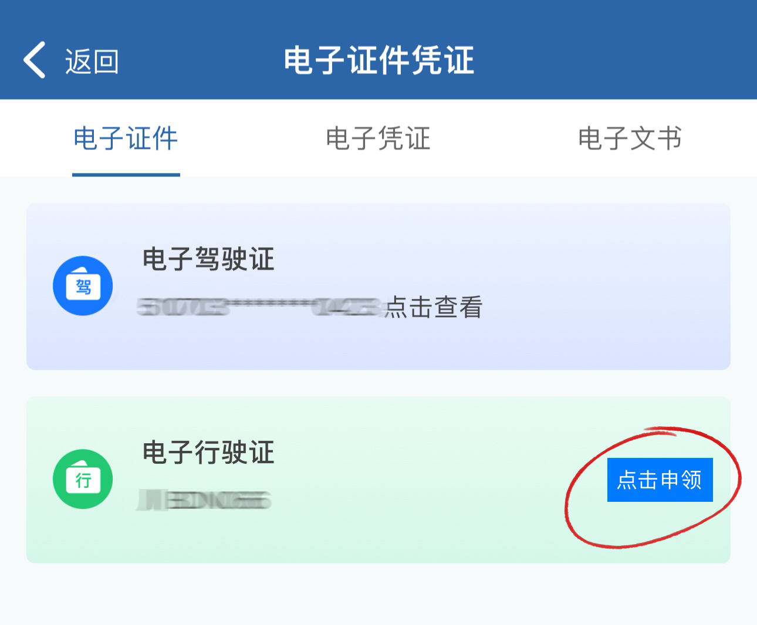The image size is (757, 625).
Task: Click the blue 驾 driver license icon
Action: pyautogui.click(x=83, y=286)
